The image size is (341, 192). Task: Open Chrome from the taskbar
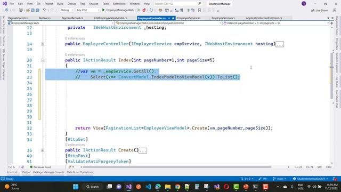177,187
